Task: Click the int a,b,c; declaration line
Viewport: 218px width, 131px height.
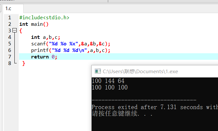Action: click(x=45, y=37)
